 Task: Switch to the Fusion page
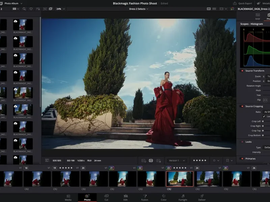tap(145, 198)
